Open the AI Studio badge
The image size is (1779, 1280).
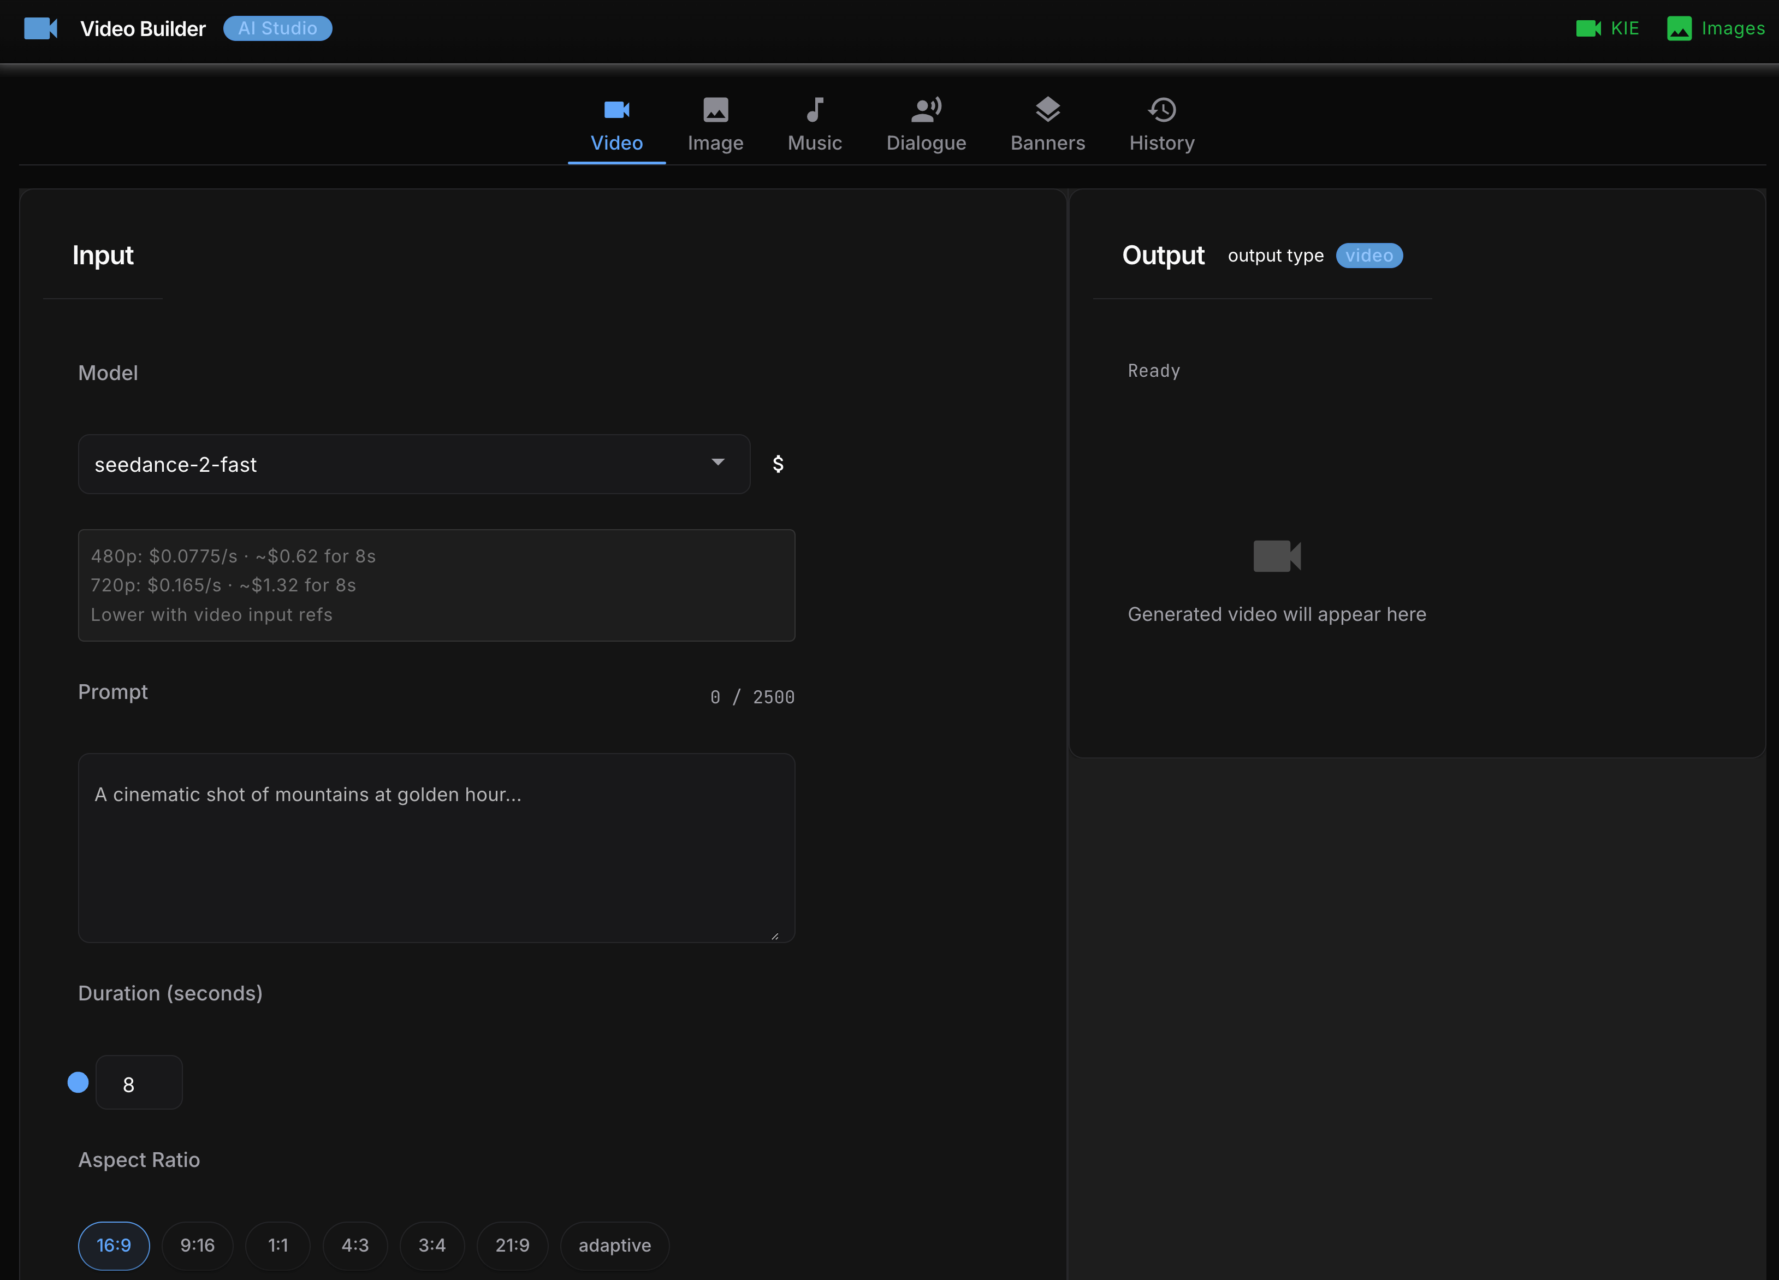tap(278, 28)
